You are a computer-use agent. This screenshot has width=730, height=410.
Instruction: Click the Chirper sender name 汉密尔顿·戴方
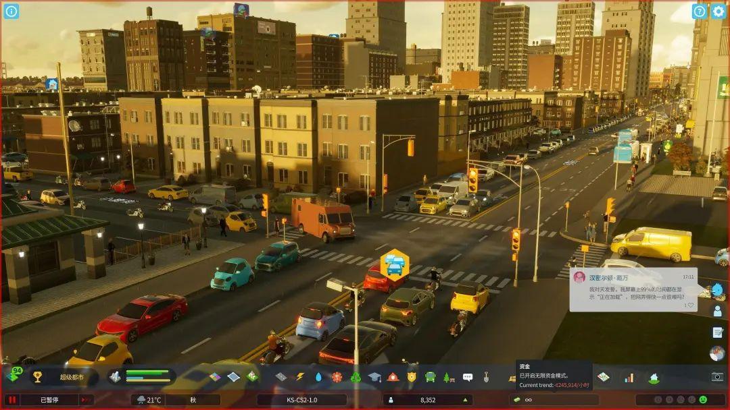(608, 278)
